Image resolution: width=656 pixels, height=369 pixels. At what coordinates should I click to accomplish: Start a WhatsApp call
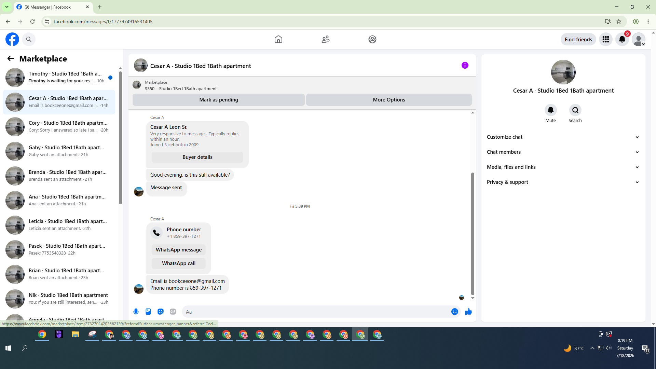[x=179, y=263]
